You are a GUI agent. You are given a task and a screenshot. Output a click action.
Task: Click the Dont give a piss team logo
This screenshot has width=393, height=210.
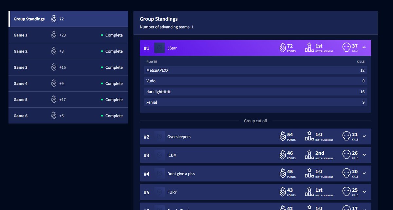coord(159,173)
